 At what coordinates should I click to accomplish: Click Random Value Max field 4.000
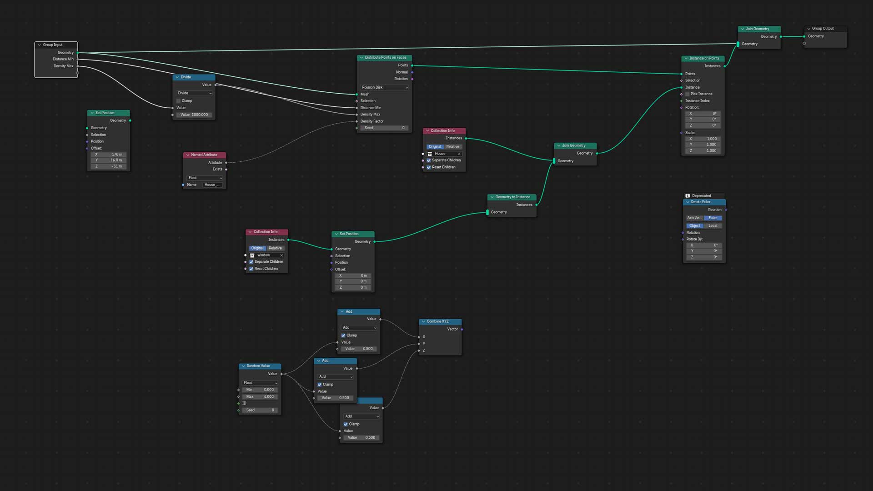point(260,397)
